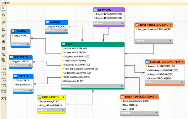Expand Indexes section of DATA_PUBBLICAZIONE table

tap(156, 113)
